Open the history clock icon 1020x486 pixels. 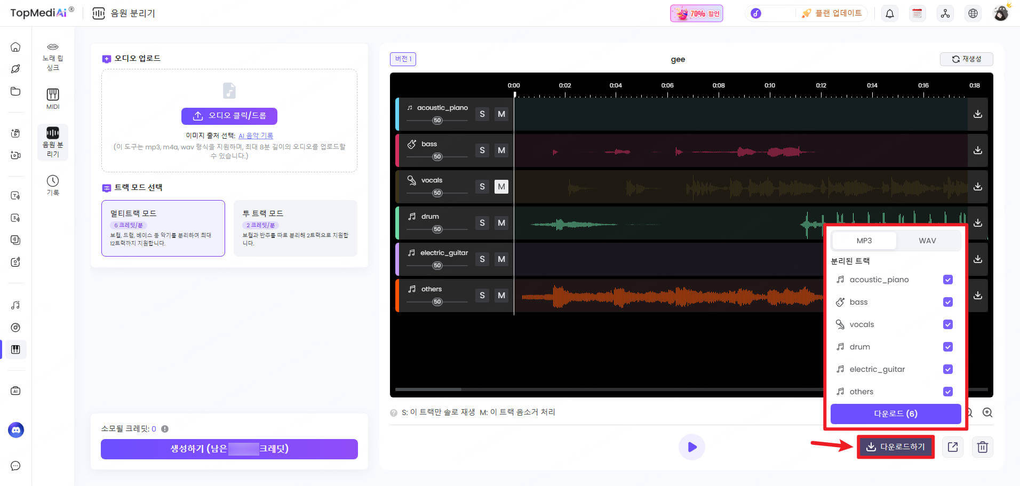click(x=53, y=185)
